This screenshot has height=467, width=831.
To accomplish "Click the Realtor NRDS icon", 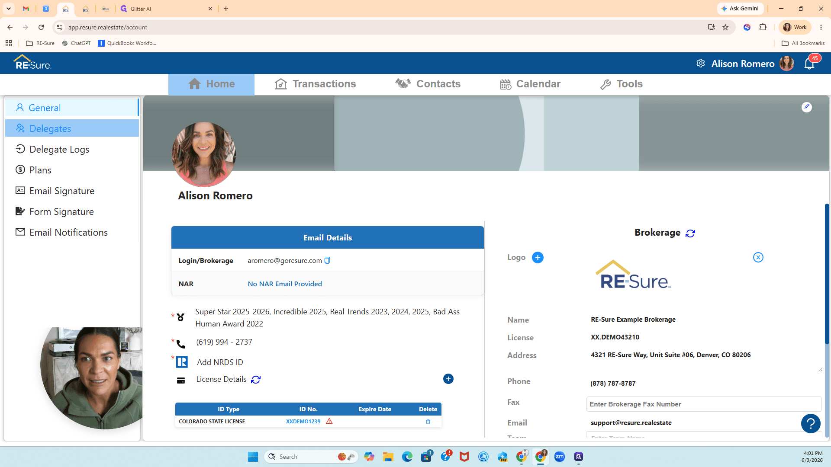I will click(182, 362).
